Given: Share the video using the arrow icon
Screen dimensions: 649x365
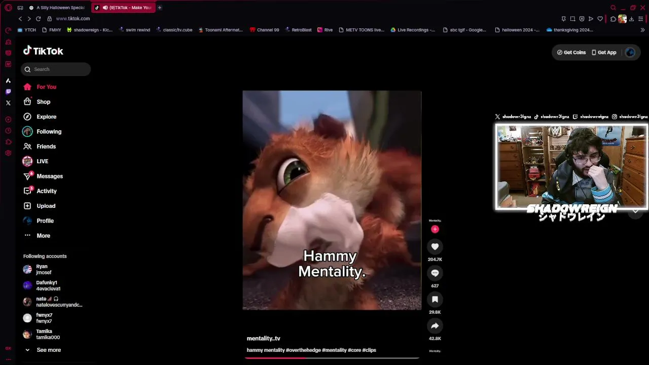Looking at the screenshot, I should (435, 325).
